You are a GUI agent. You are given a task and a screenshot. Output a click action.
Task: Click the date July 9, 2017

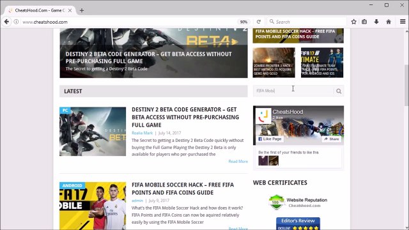pyautogui.click(x=159, y=201)
